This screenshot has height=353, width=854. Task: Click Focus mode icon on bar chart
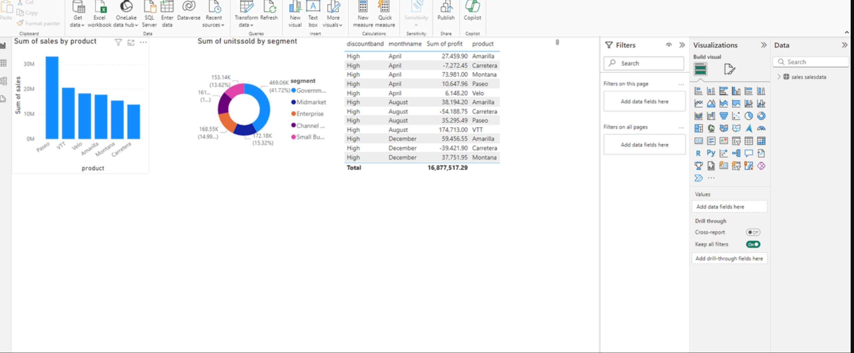[x=131, y=43]
